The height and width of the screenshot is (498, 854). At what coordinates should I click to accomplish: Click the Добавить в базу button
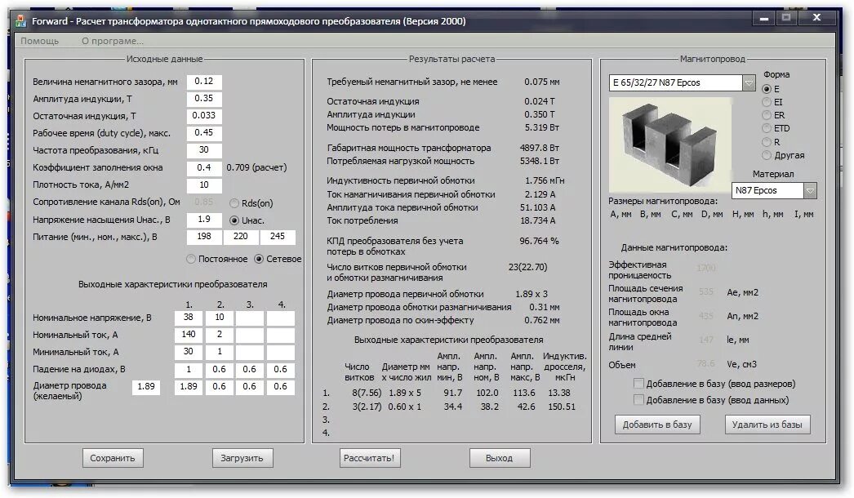point(657,425)
